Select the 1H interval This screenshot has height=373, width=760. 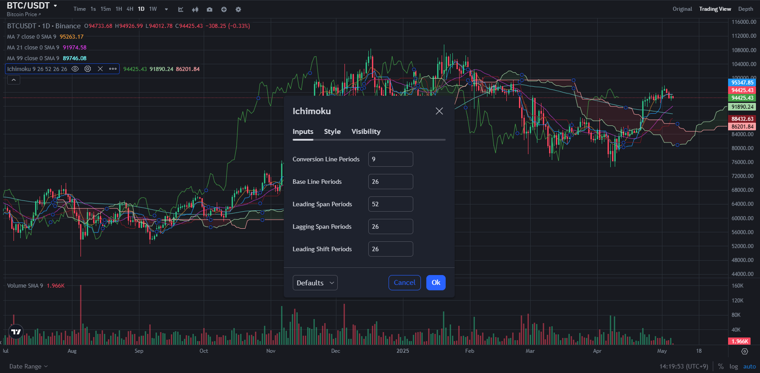(119, 9)
